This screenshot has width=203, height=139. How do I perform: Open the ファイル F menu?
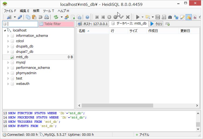click(x=10, y=11)
